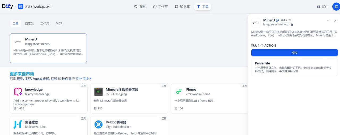340x135 pixels.
Task: Open the Dubbo调用器 plugin title
Action: (116, 122)
